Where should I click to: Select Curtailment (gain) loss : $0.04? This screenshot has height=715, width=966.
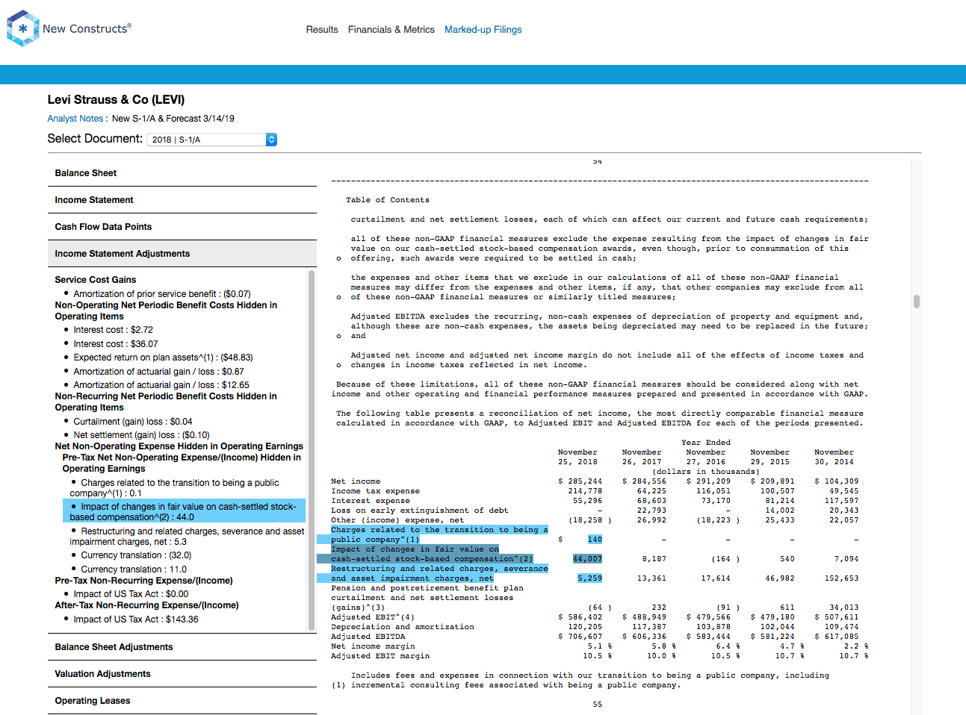tap(132, 422)
